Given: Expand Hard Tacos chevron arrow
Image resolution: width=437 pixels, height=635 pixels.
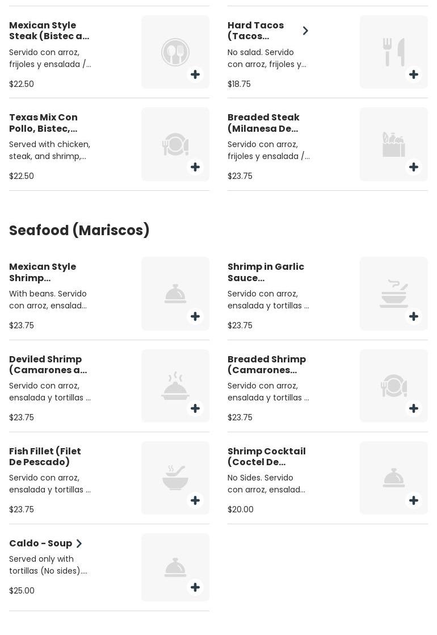Looking at the screenshot, I should pos(305,31).
